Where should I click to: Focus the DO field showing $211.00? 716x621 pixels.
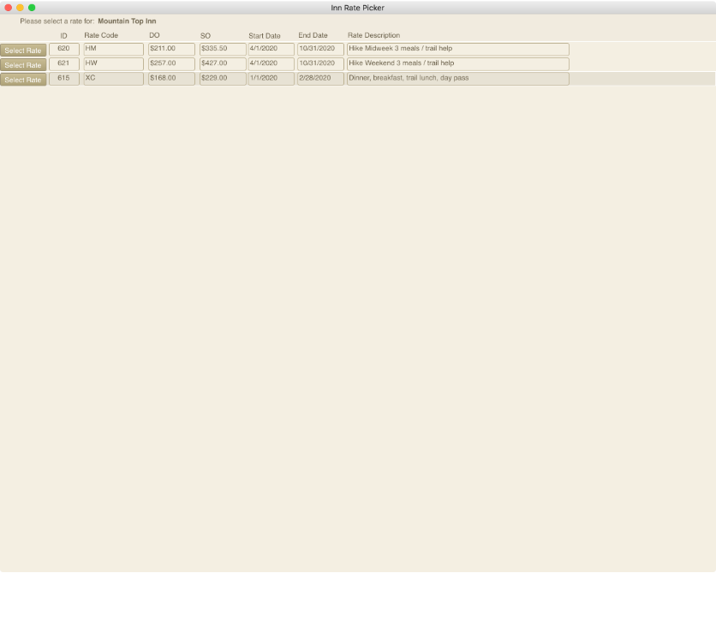(171, 50)
